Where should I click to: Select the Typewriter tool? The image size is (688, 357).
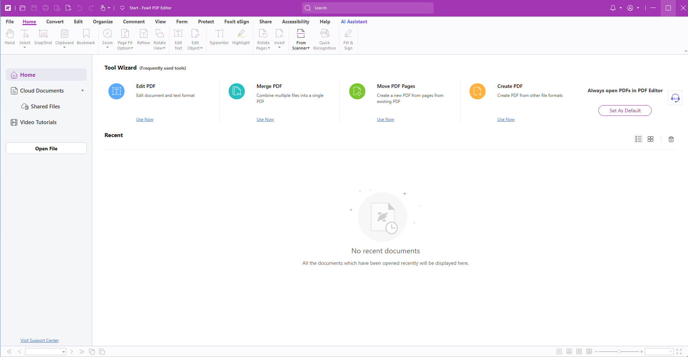click(219, 37)
